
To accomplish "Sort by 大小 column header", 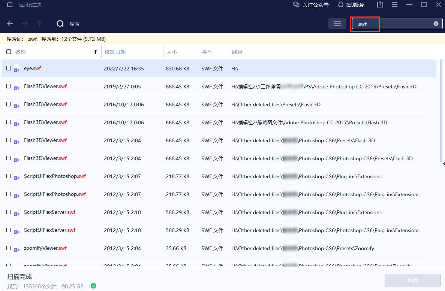I will (171, 52).
